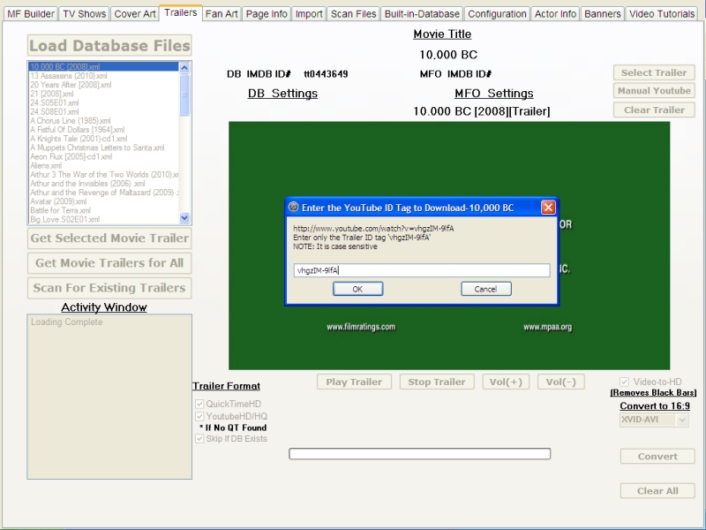Close the YouTube ID Tag dialog
The height and width of the screenshot is (530, 706).
click(x=548, y=207)
